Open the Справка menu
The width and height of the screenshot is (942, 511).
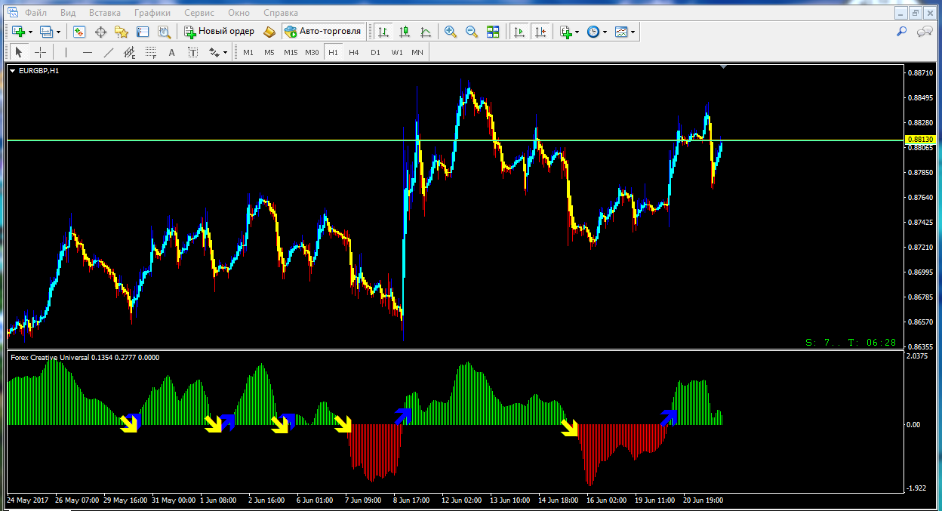tap(281, 13)
